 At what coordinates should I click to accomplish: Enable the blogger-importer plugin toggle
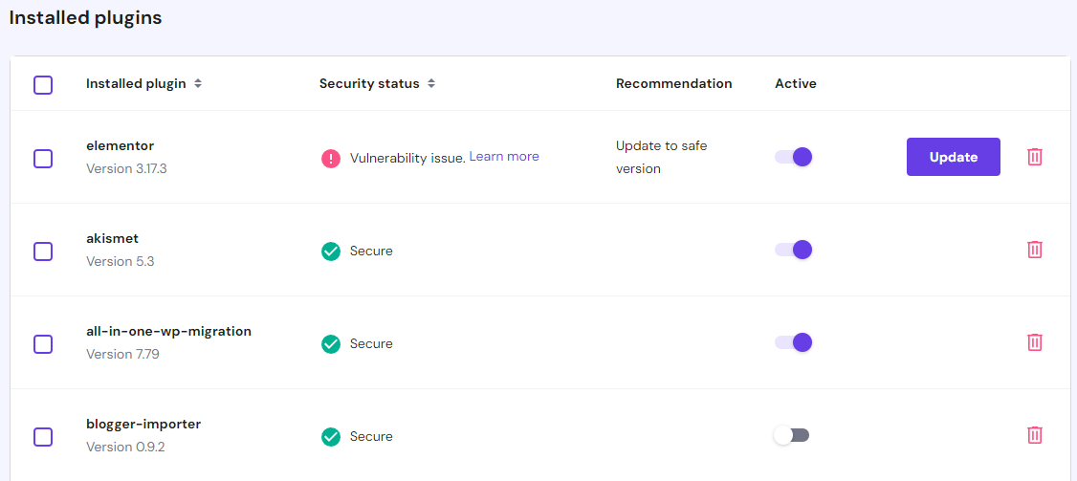point(792,435)
